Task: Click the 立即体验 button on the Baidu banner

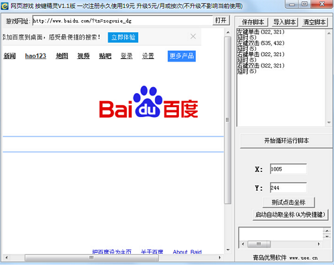Action: point(123,37)
